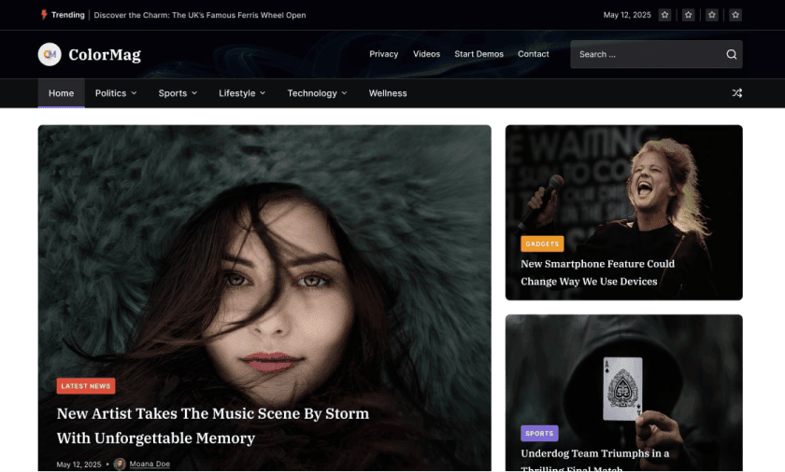Open the New Artist Takes Music Scene headline
This screenshot has height=472, width=785.
(x=213, y=425)
